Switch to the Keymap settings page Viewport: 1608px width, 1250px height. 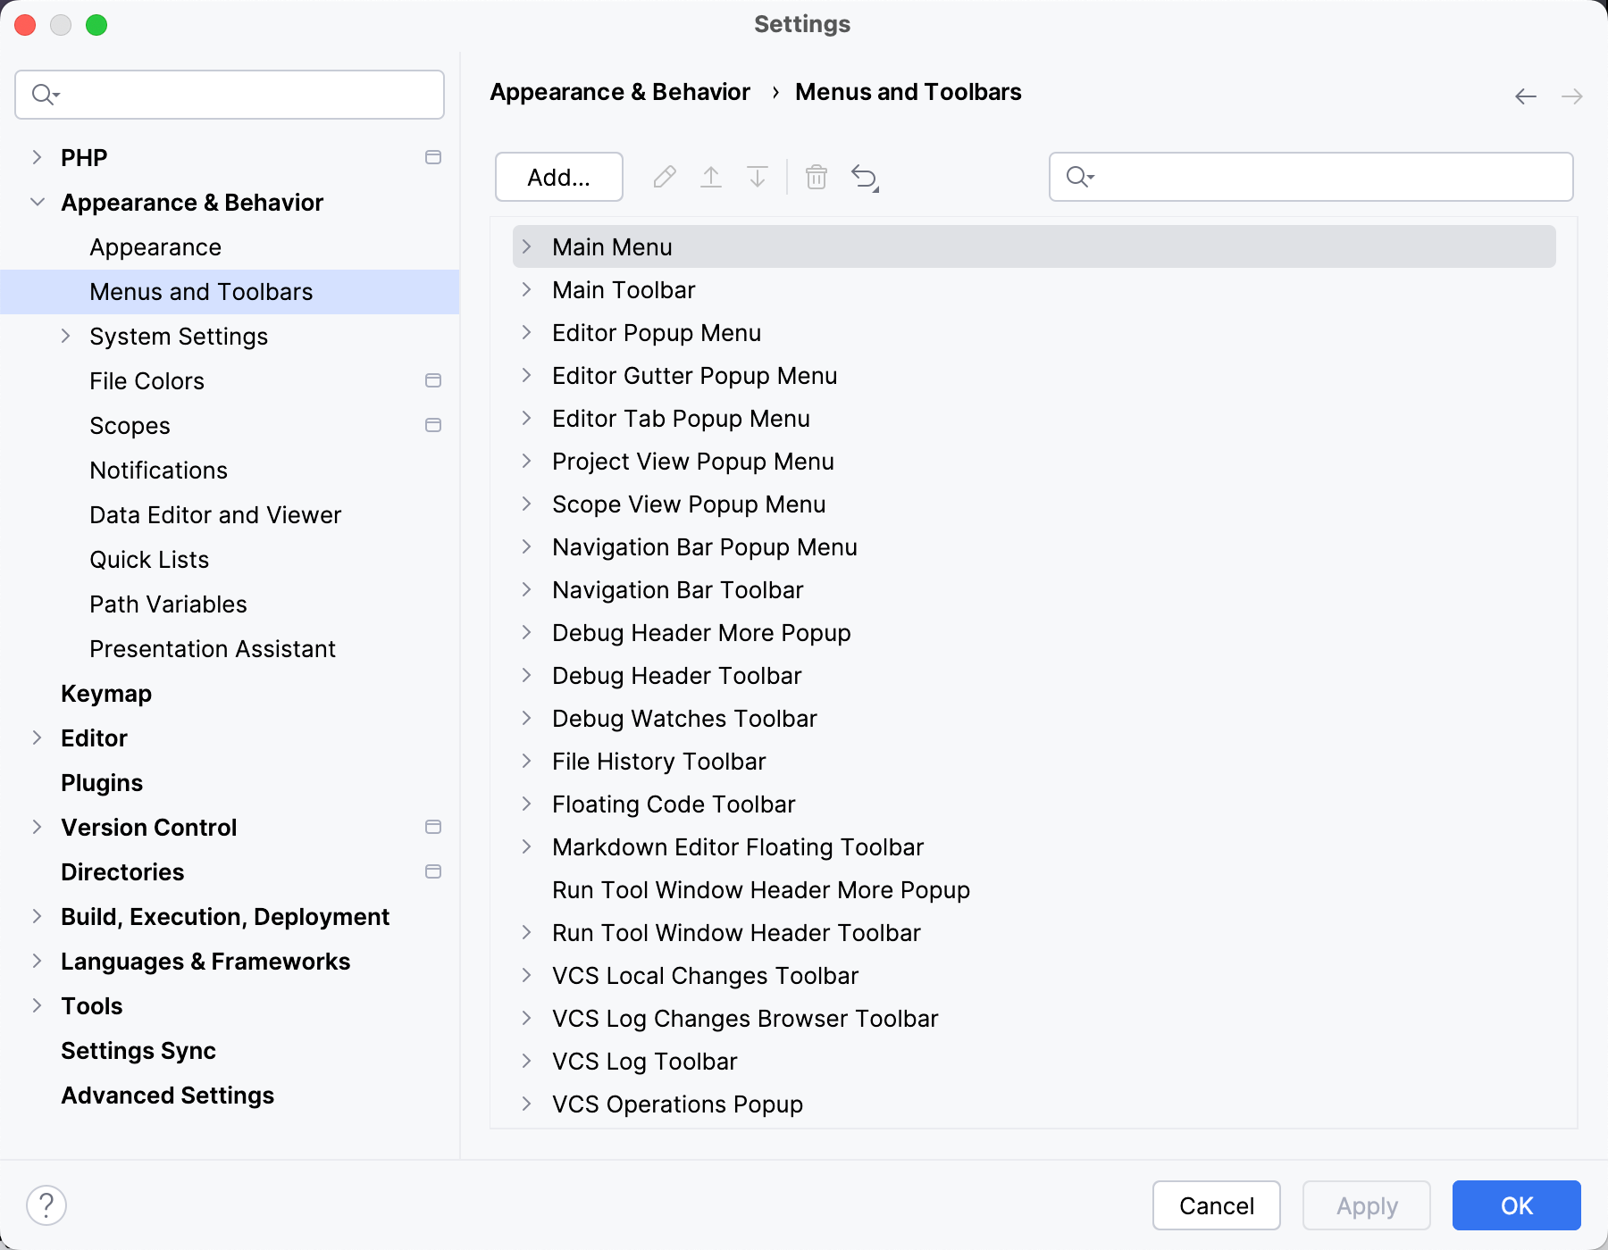click(106, 694)
